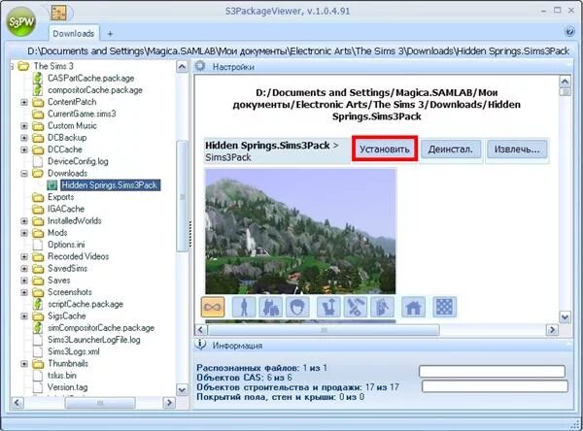Expand the DCCache folder node
This screenshot has width=583, height=431.
(24, 149)
